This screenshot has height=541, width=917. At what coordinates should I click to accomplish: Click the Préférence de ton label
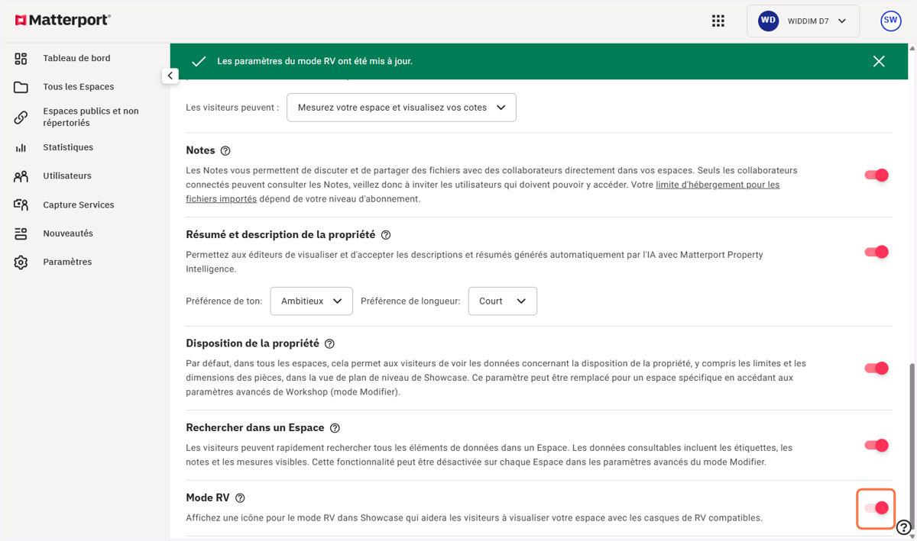[x=224, y=301]
